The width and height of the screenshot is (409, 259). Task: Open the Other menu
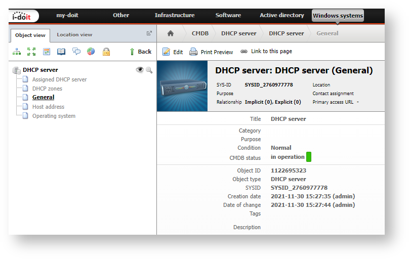[121, 15]
